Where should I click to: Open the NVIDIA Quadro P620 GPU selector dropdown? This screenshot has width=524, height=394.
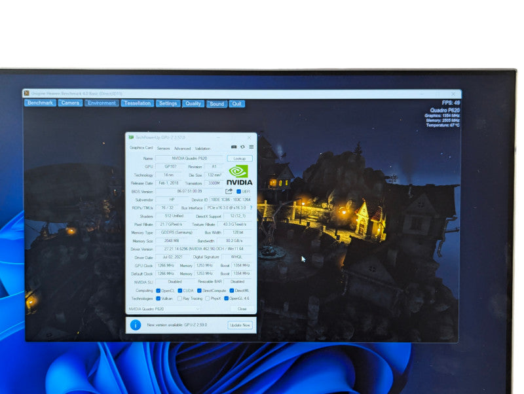pyautogui.click(x=164, y=309)
